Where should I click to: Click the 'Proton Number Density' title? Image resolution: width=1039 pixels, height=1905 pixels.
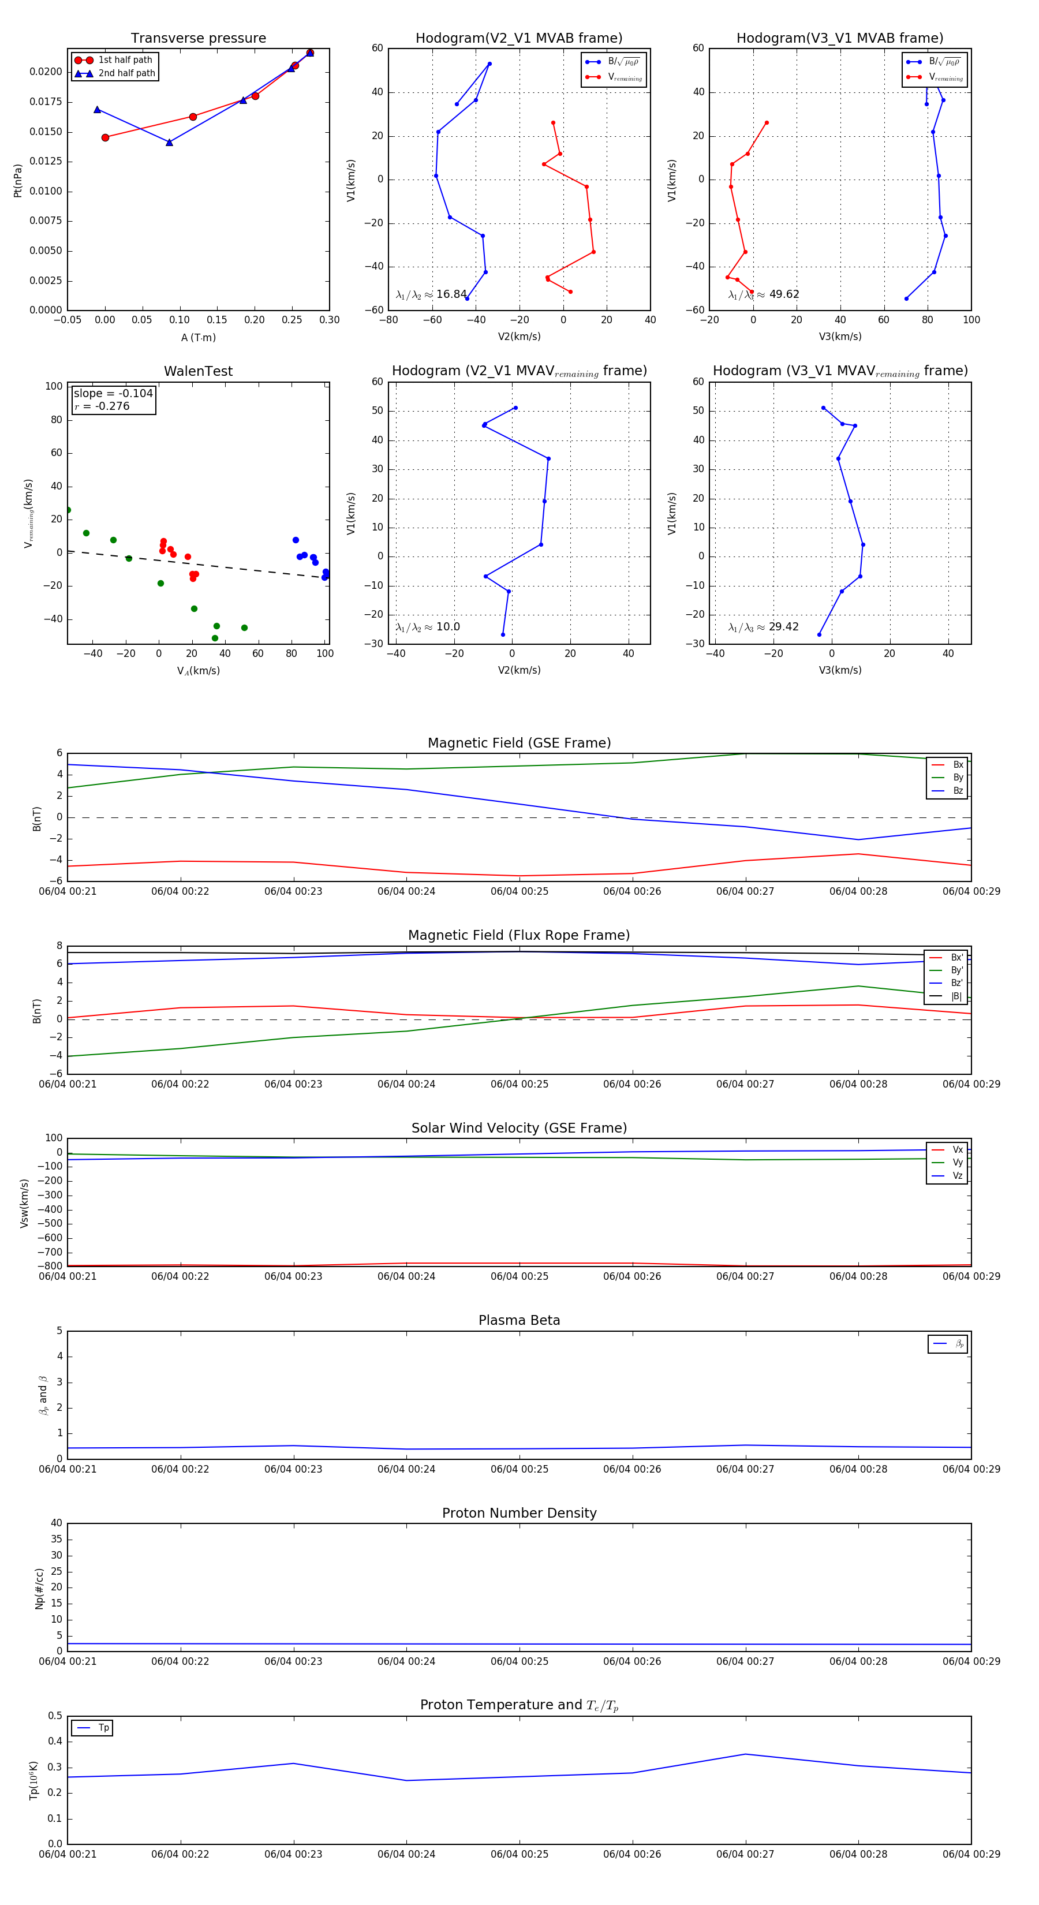coord(519,1513)
